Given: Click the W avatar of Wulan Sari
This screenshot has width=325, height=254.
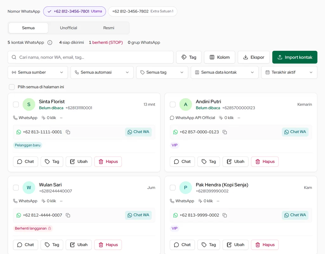Looking at the screenshot, I should coord(29,188).
